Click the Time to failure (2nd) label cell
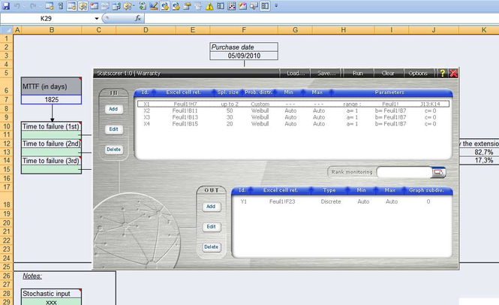The image size is (499, 305). click(51, 143)
